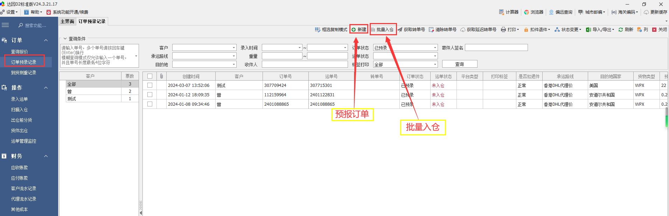Screen dimensions: 669x216
Task: Click the 获取转单号 icon
Action: 400,30
